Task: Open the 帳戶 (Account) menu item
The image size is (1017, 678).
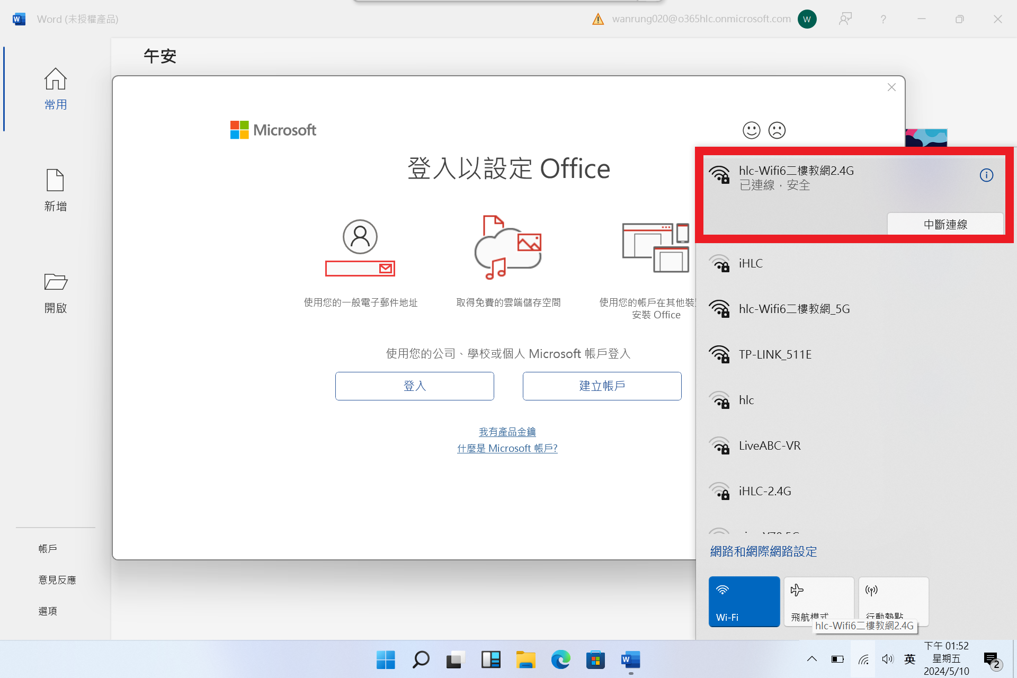Action: (x=48, y=549)
